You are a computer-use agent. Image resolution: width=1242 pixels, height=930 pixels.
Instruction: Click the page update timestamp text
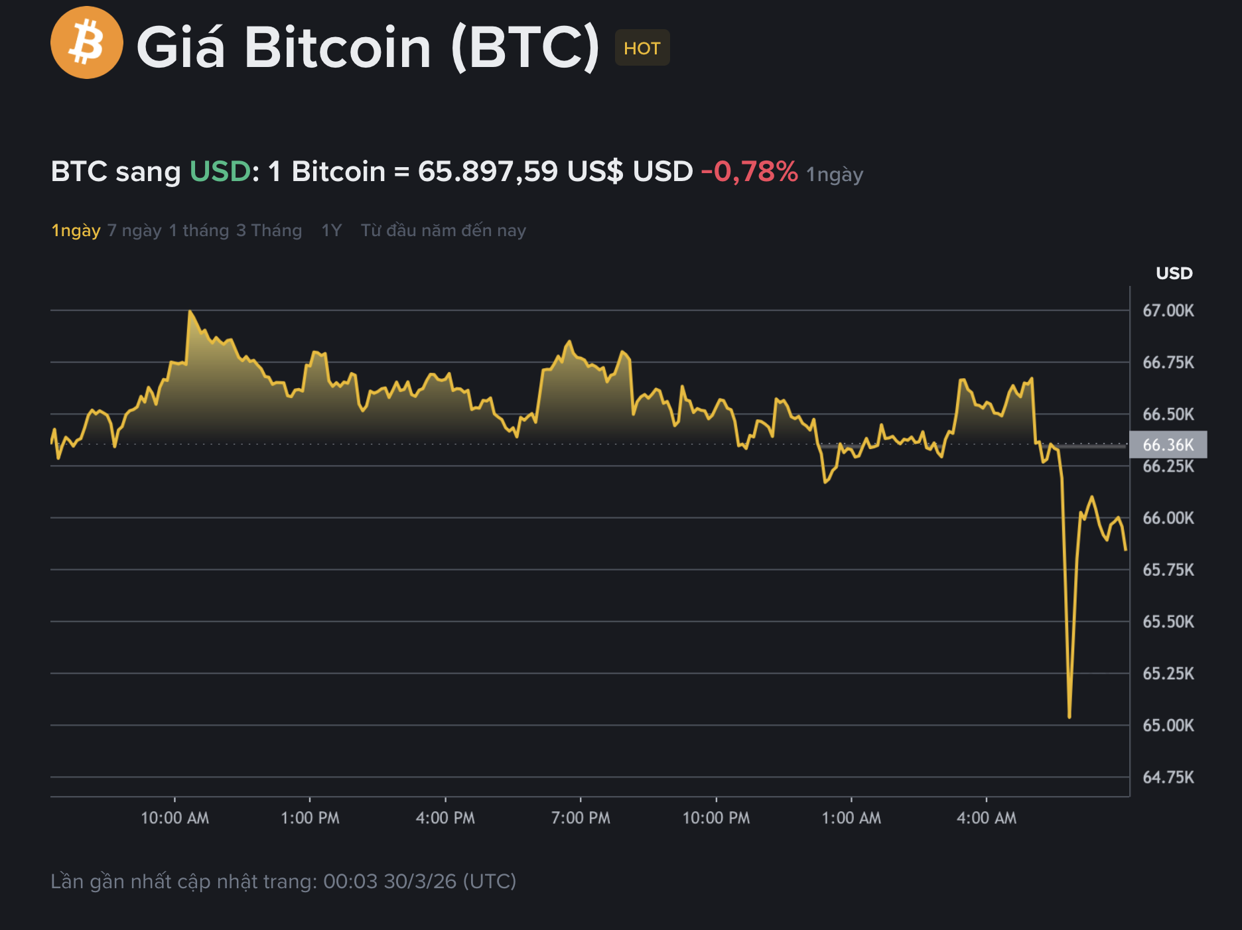(284, 882)
